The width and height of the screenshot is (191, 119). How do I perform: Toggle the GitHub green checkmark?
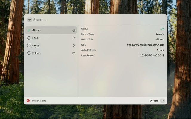pyautogui.click(x=29, y=30)
